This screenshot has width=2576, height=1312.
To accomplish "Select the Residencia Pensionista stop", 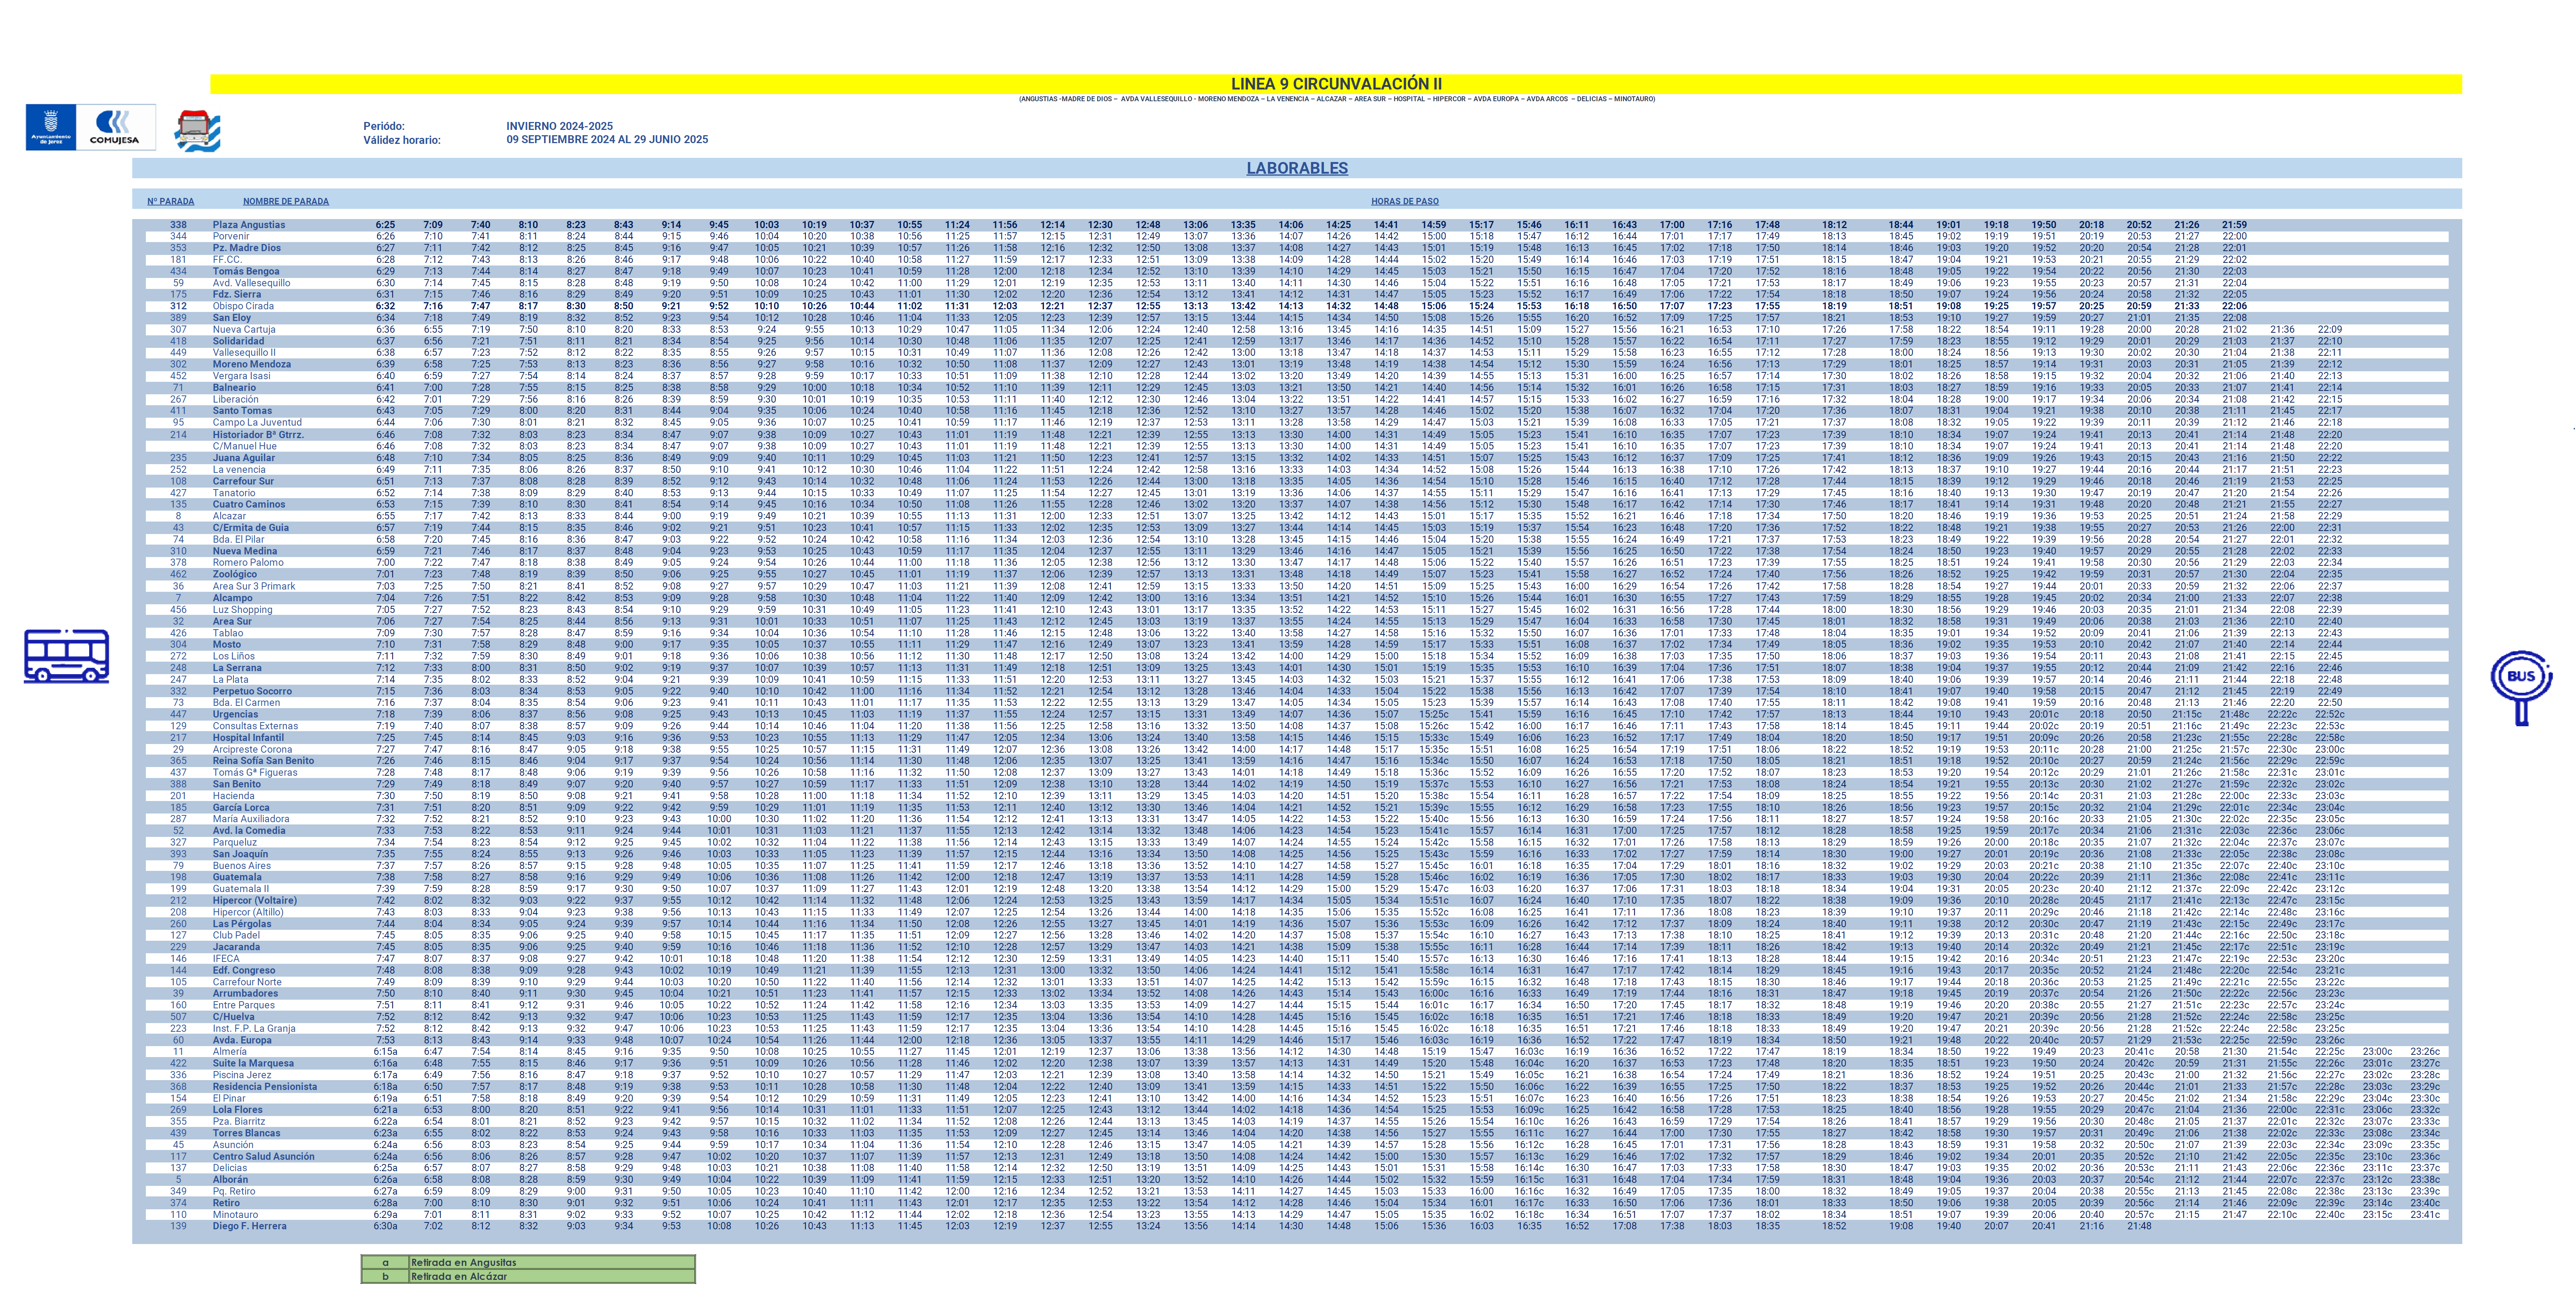I will (264, 1087).
